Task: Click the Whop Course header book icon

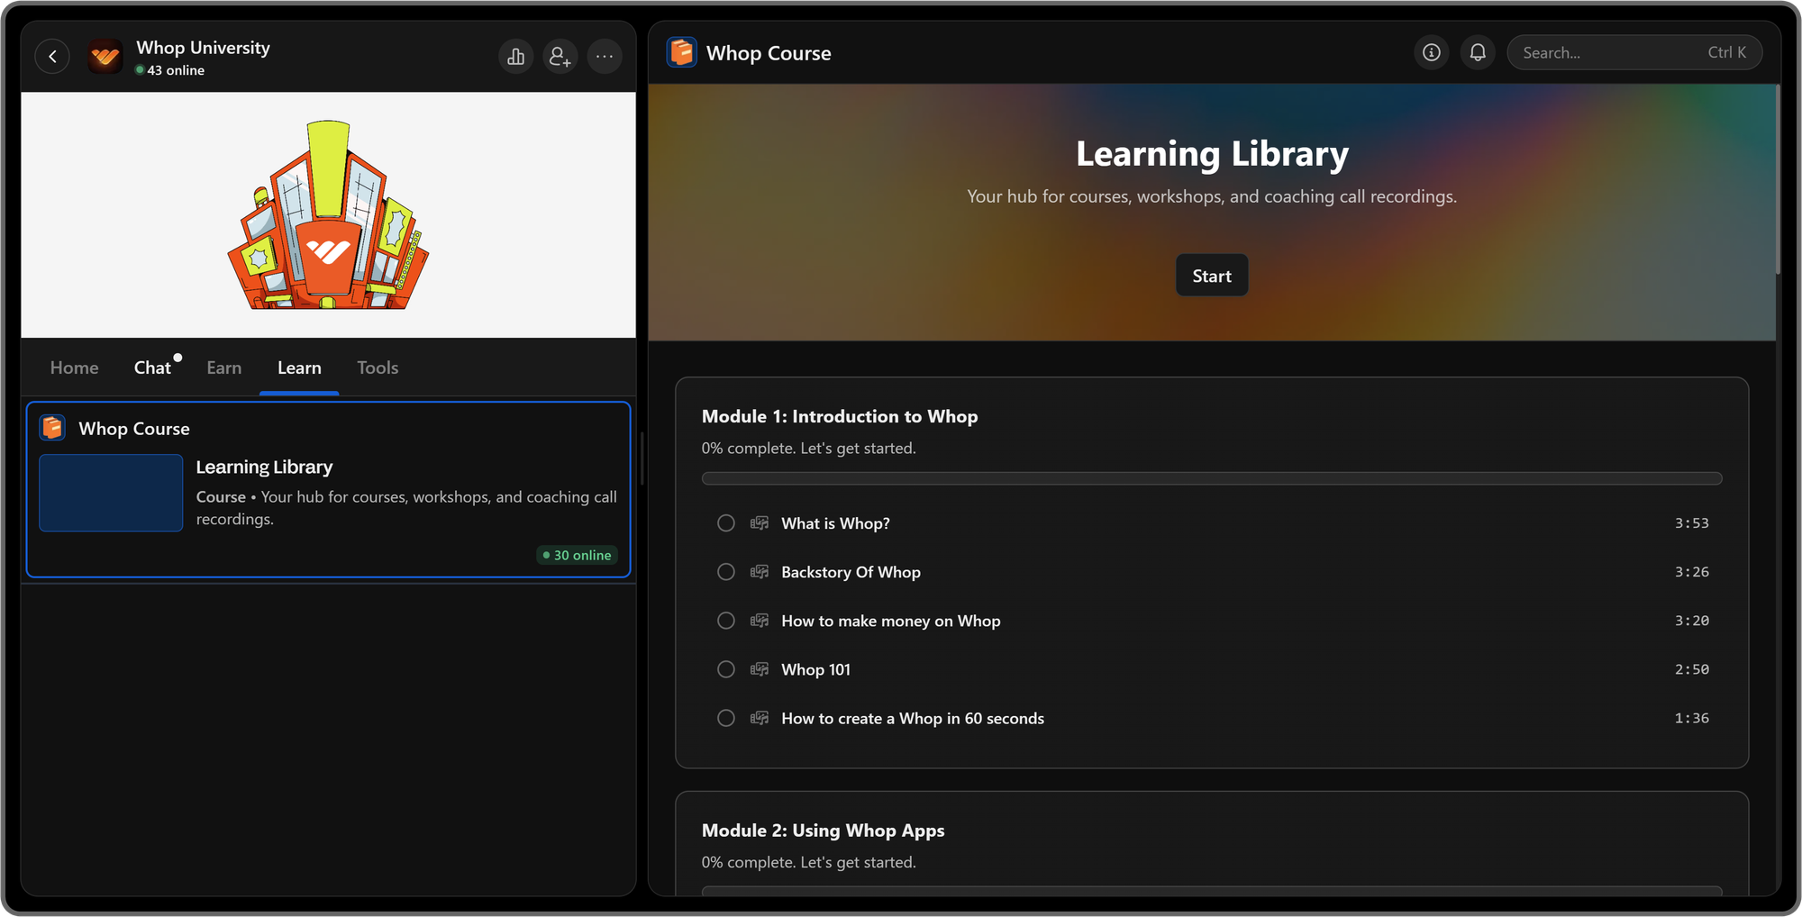Action: coord(681,52)
